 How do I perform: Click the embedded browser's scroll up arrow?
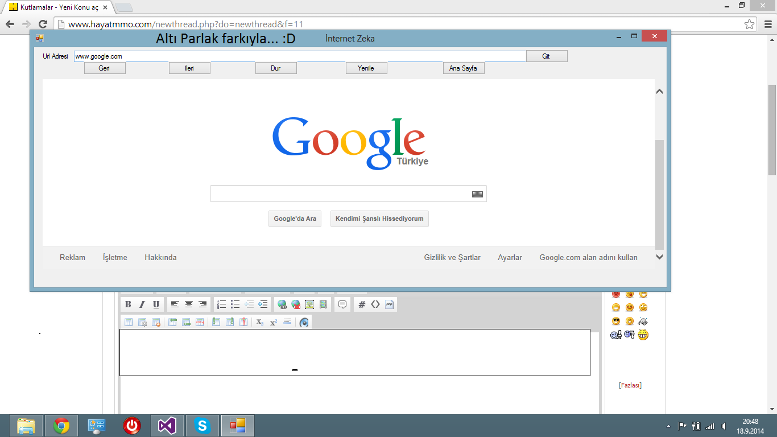click(x=659, y=92)
